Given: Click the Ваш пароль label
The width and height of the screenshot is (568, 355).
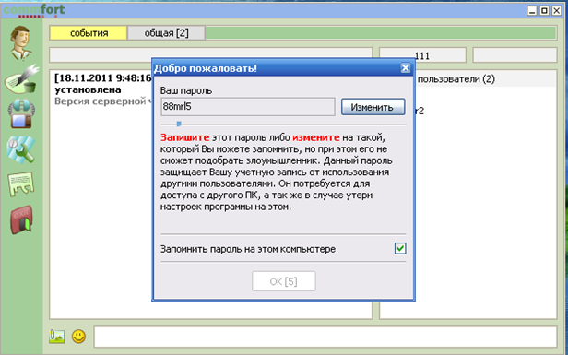Looking at the screenshot, I should pos(186,90).
